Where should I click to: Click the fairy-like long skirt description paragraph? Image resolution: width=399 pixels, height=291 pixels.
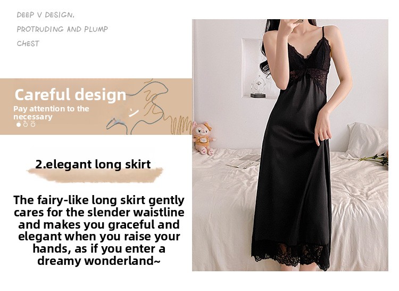(99, 230)
